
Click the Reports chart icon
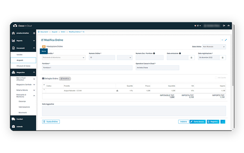(x=14, y=41)
